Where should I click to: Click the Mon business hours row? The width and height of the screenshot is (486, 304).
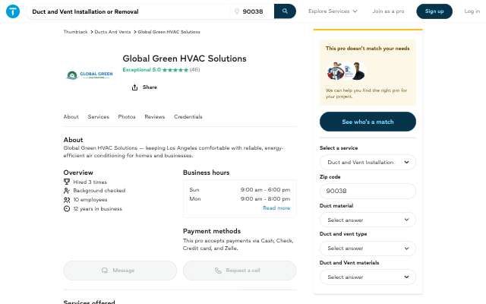tap(240, 199)
